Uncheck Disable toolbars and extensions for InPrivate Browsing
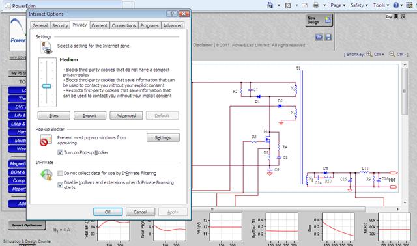 (x=61, y=185)
